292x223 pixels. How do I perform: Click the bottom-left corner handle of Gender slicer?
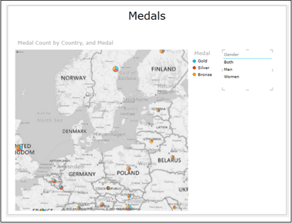point(223,89)
